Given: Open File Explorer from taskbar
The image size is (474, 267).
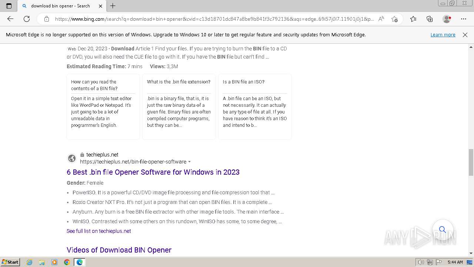Looking at the screenshot, I should [42, 262].
